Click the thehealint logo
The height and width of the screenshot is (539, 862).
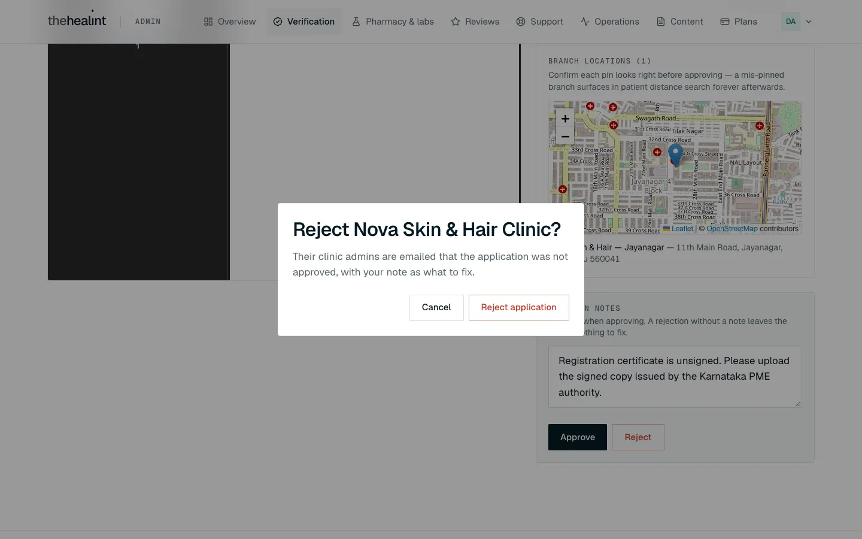tap(77, 21)
